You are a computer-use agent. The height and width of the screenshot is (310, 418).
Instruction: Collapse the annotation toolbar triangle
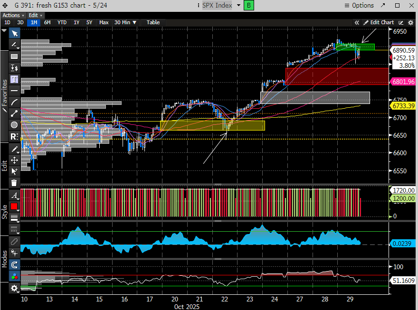click(x=4, y=31)
